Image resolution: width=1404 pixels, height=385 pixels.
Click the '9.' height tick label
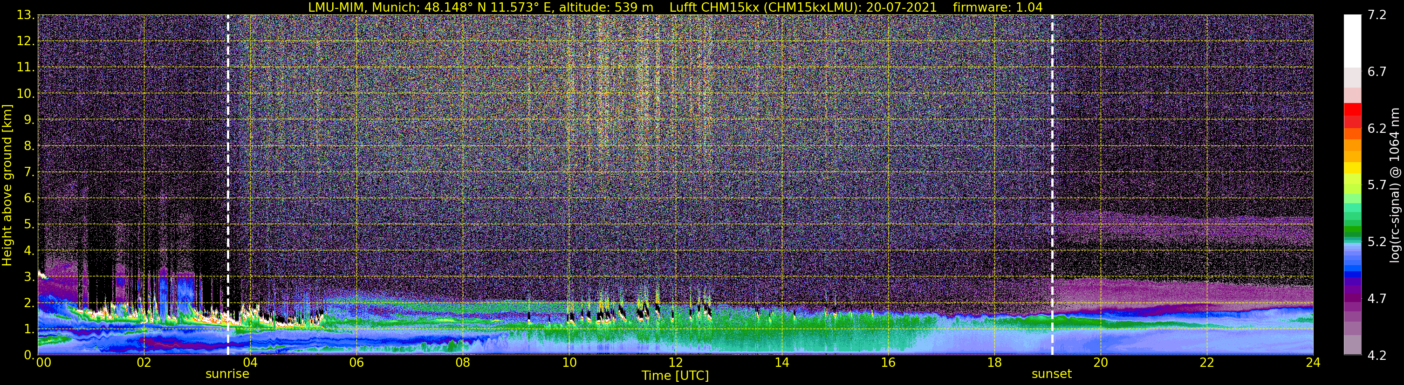pyautogui.click(x=29, y=119)
